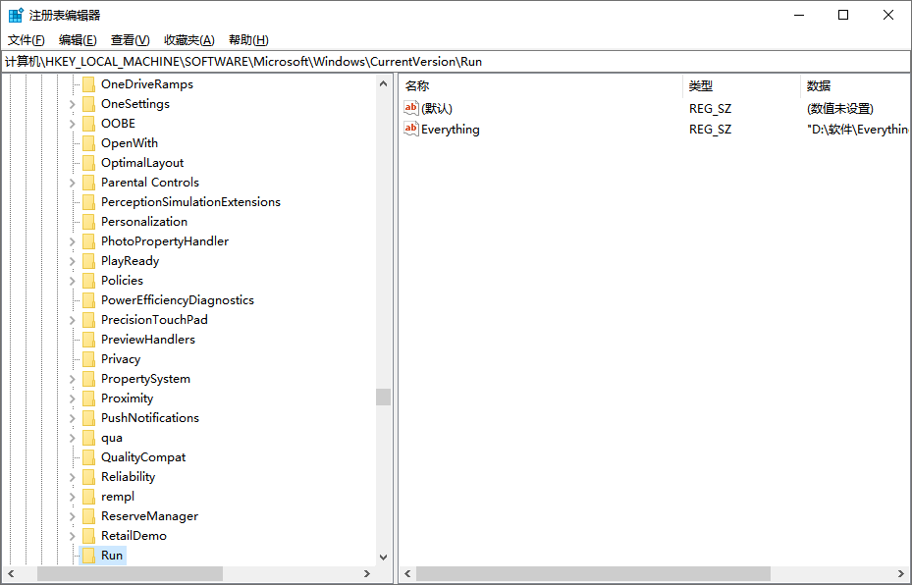Expand the Reliability registry key
Screen dimensions: 912x585
point(73,477)
